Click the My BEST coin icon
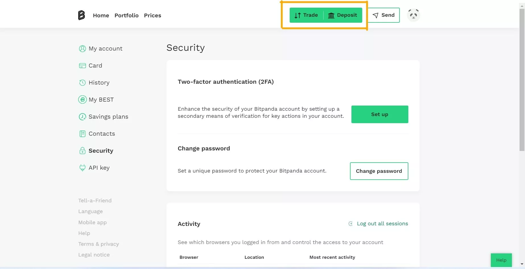The height and width of the screenshot is (269, 525). (82, 100)
